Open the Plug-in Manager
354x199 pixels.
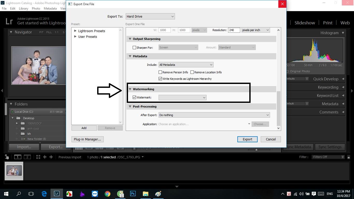click(87, 139)
